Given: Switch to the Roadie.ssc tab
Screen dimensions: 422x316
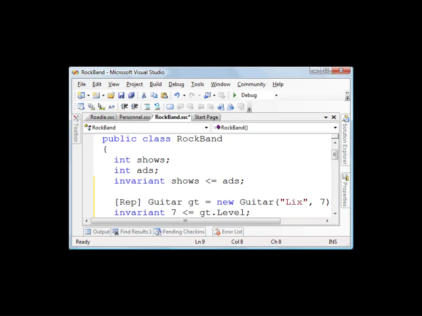Looking at the screenshot, I should [102, 117].
